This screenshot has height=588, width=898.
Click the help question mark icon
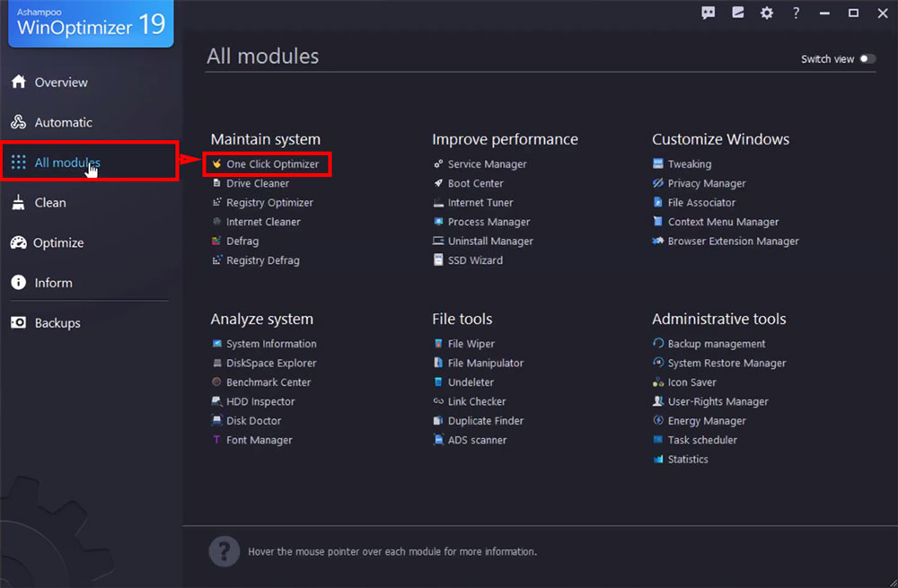[796, 13]
